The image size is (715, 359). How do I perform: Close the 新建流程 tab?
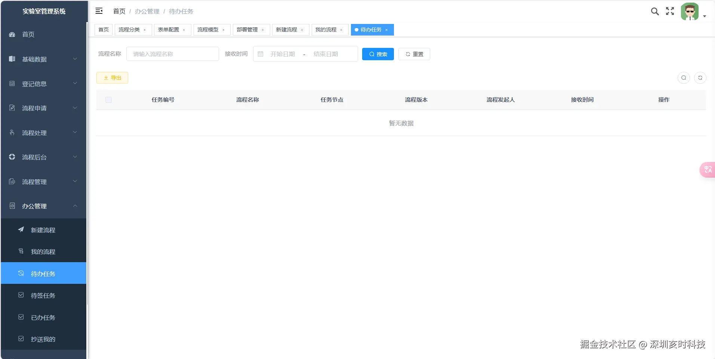coord(302,30)
